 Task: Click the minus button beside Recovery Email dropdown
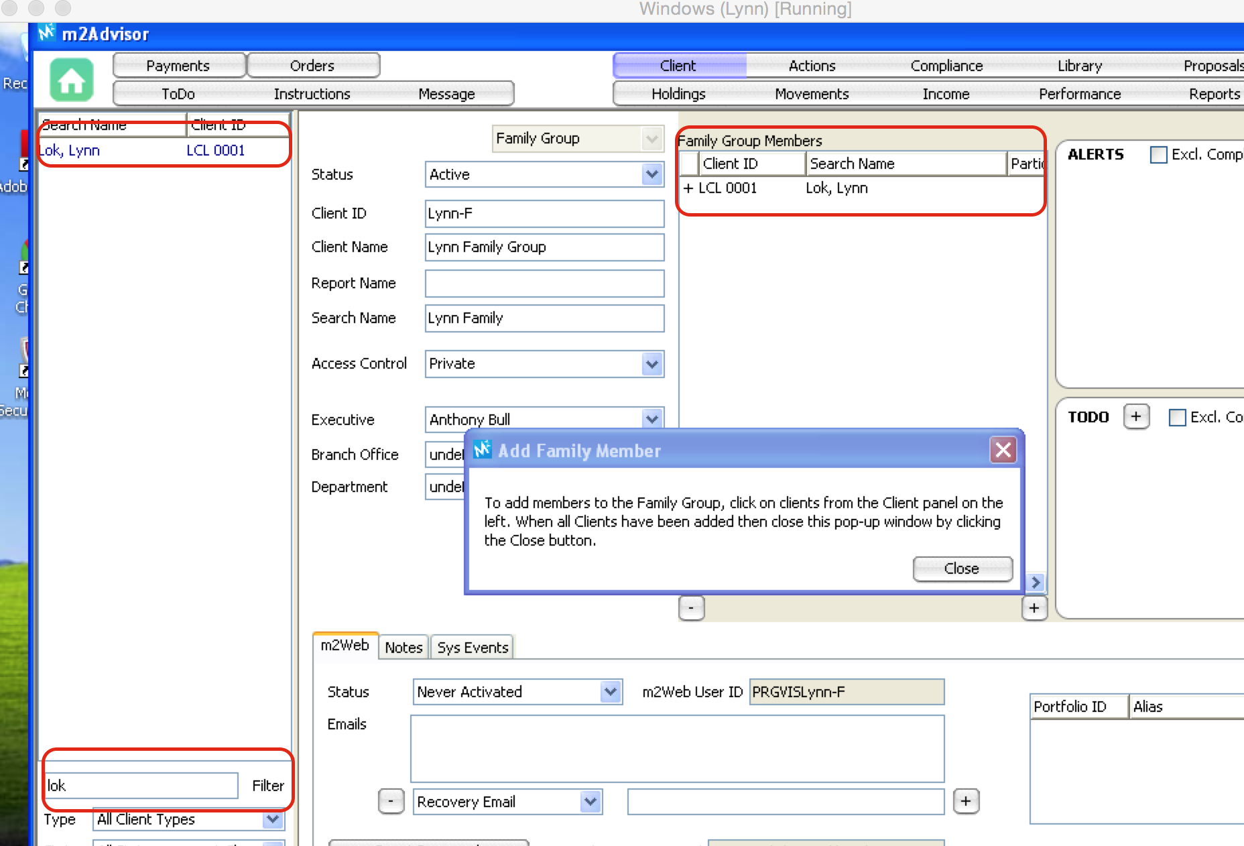click(391, 801)
